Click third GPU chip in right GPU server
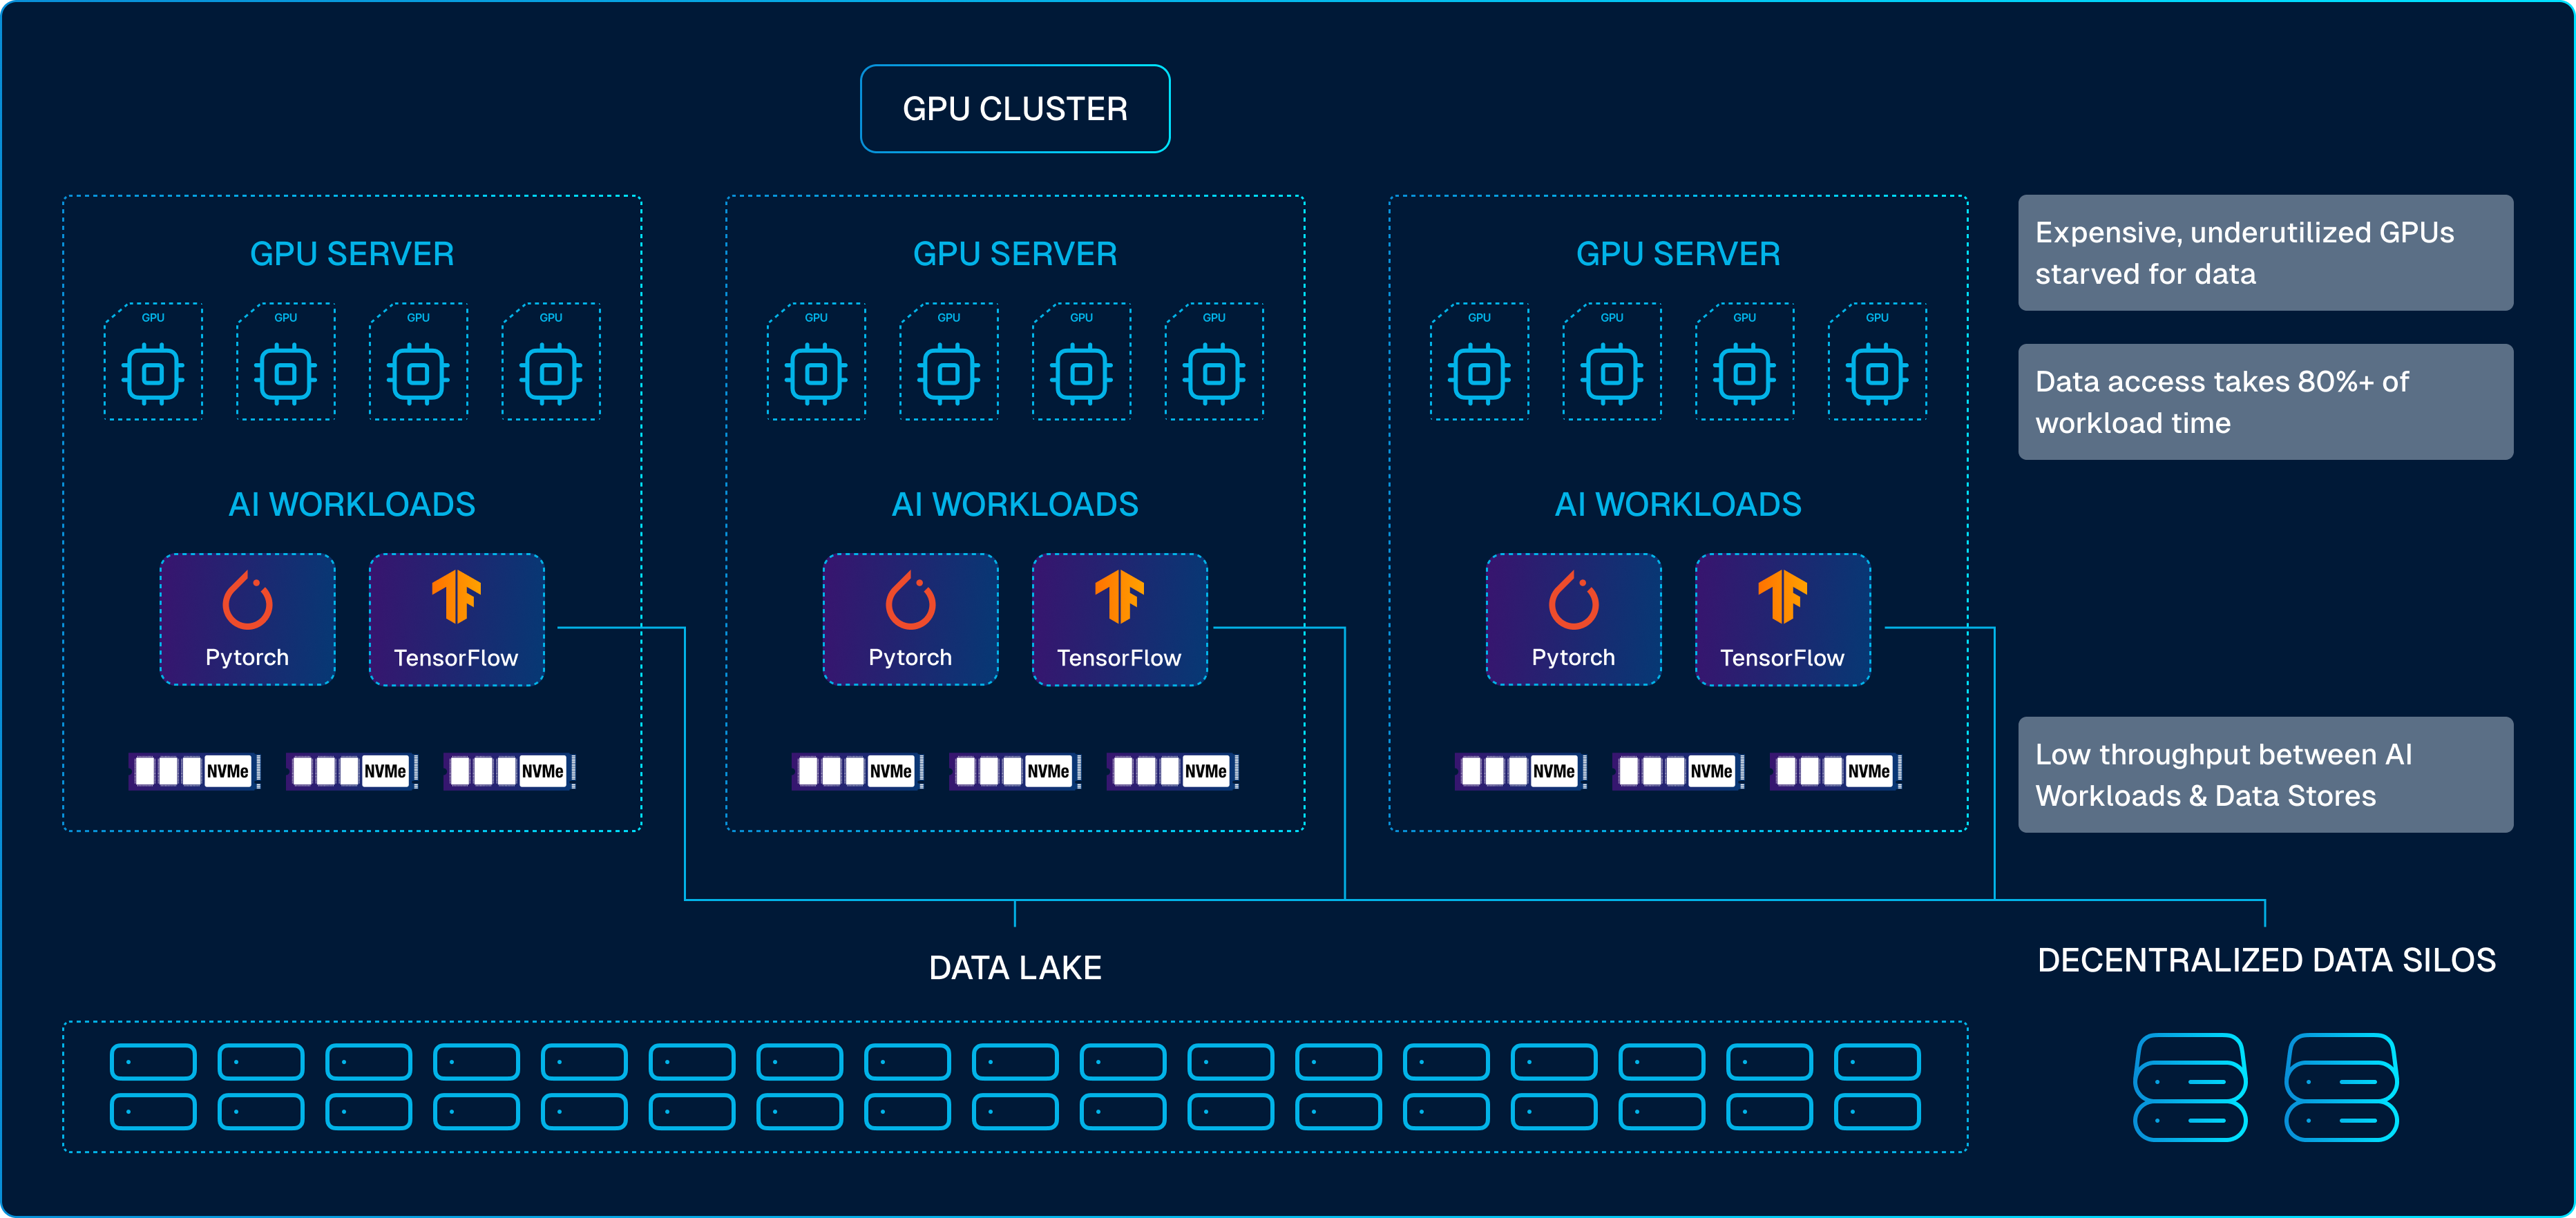The width and height of the screenshot is (2576, 1218). click(x=1744, y=362)
